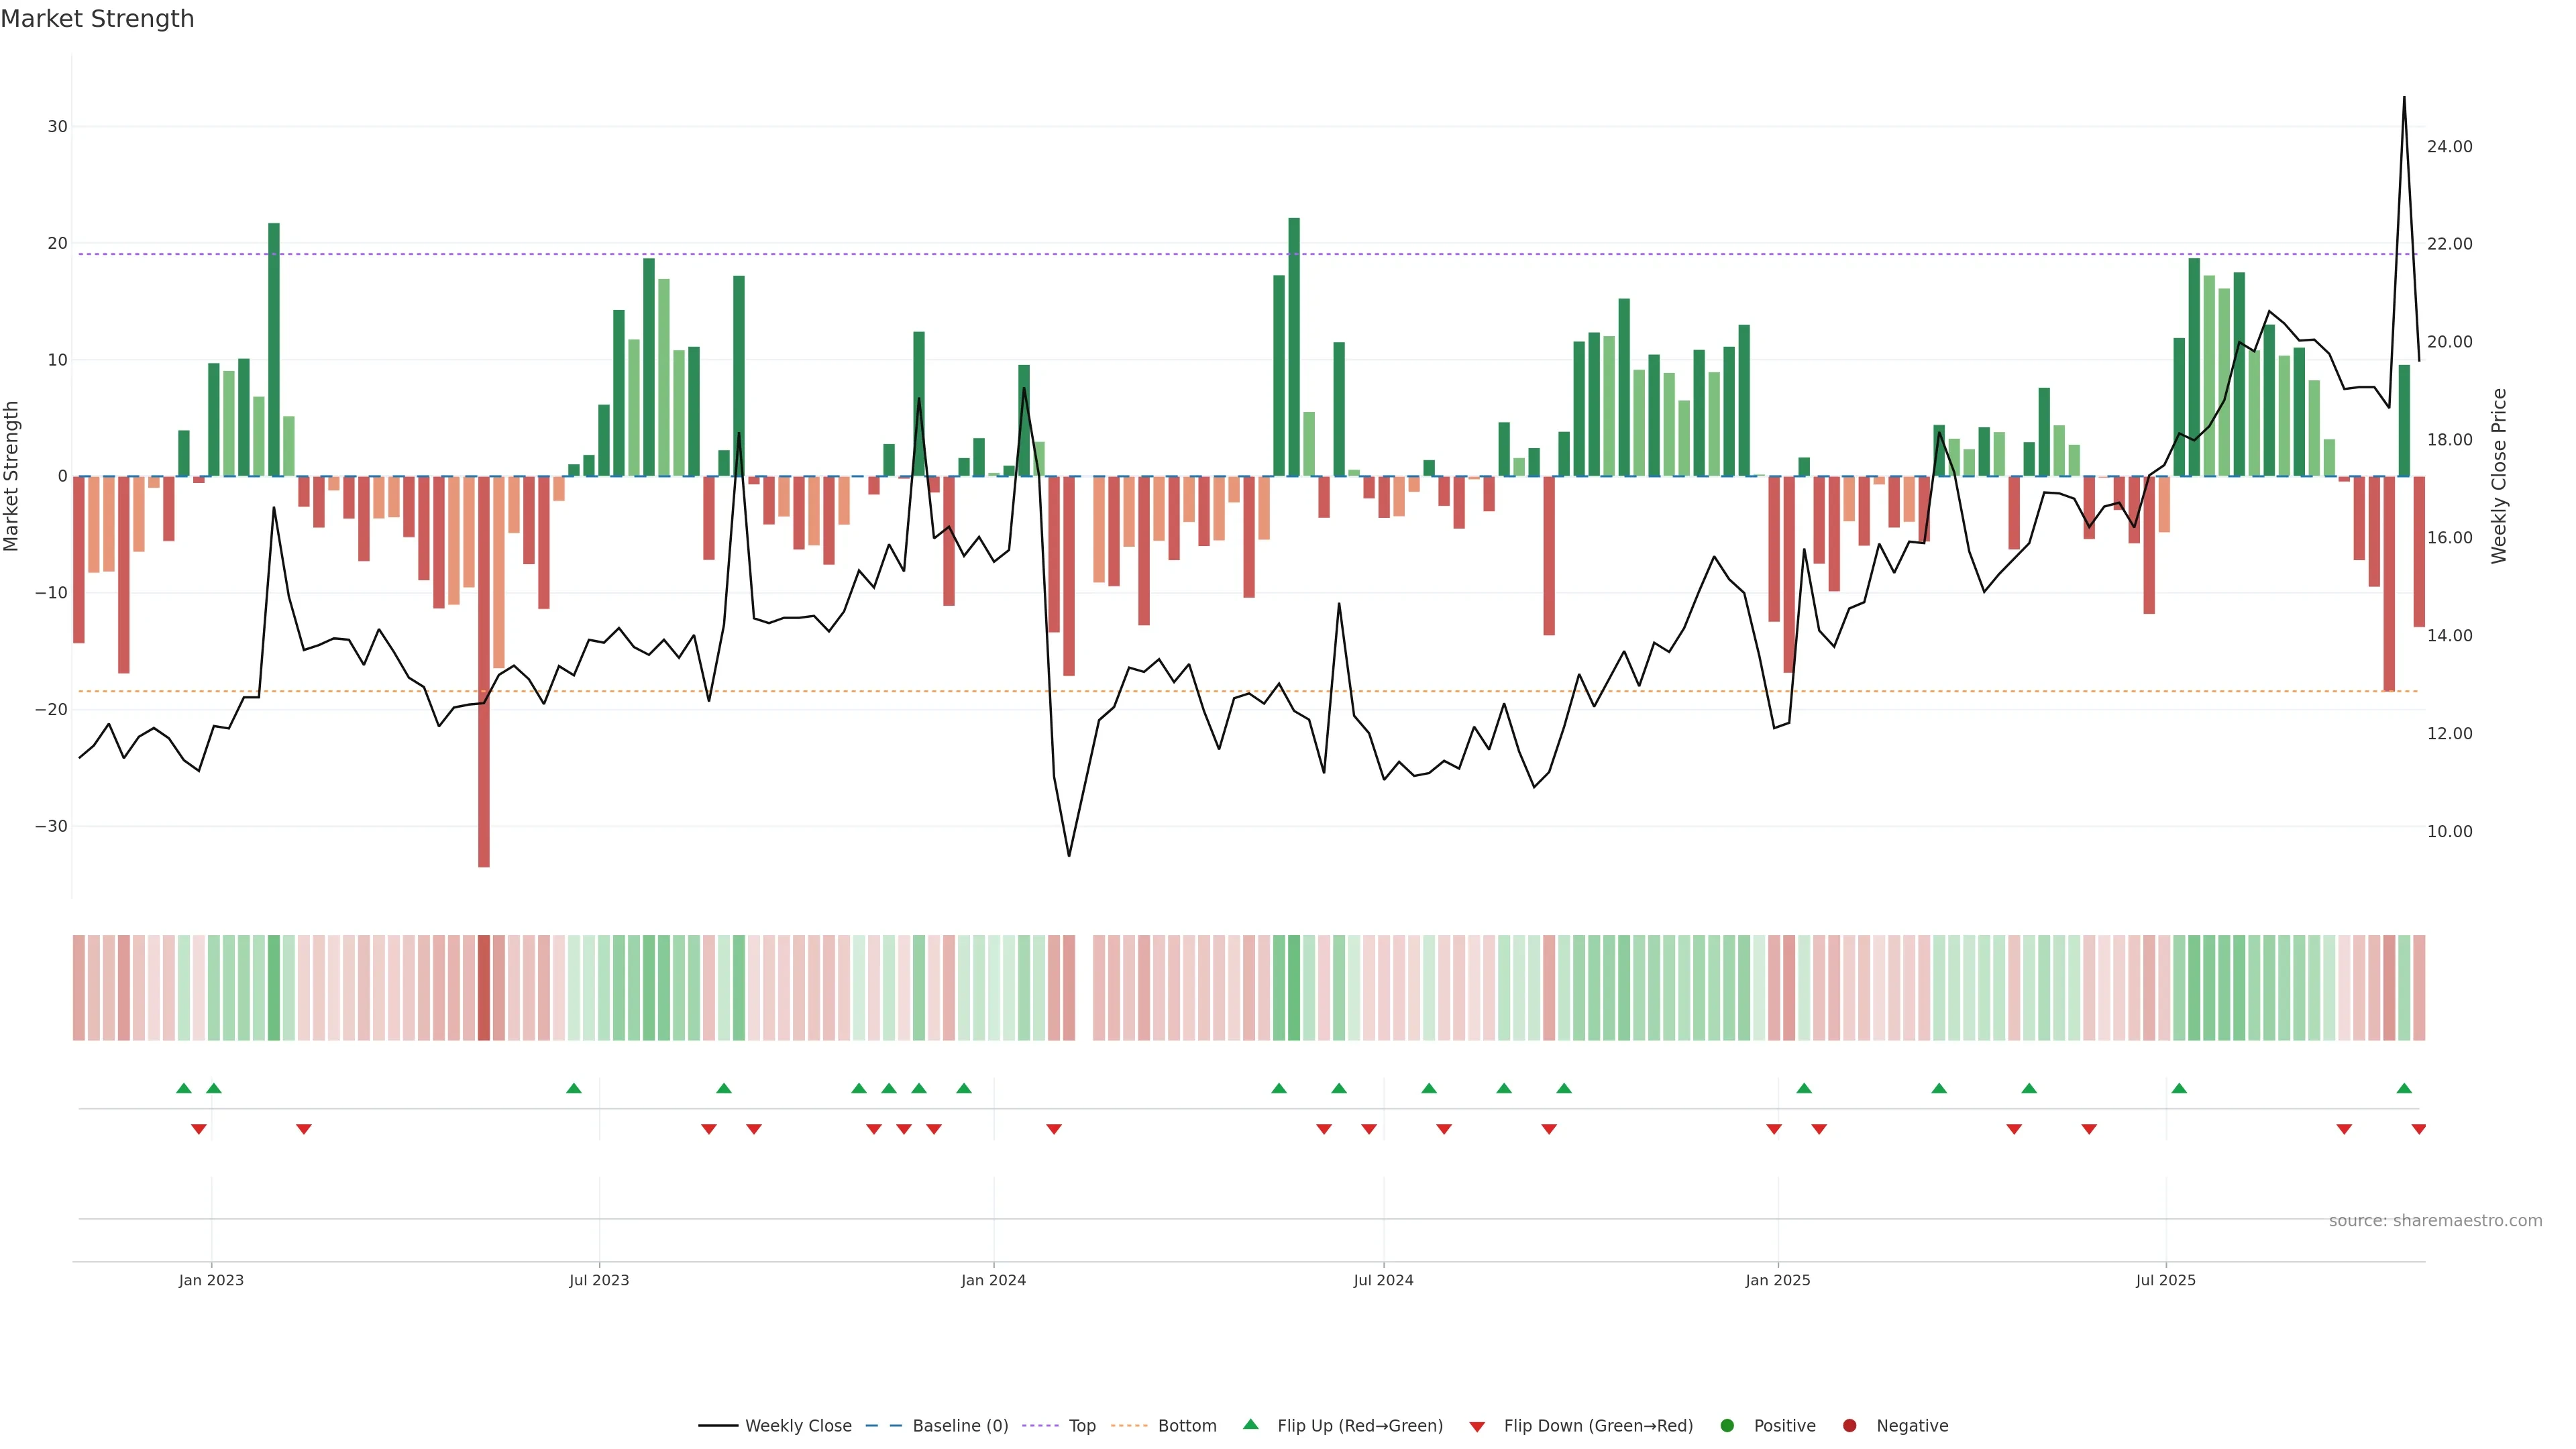This screenshot has width=2576, height=1449.
Task: Click the Jan 2024 x-axis label
Action: click(993, 1280)
